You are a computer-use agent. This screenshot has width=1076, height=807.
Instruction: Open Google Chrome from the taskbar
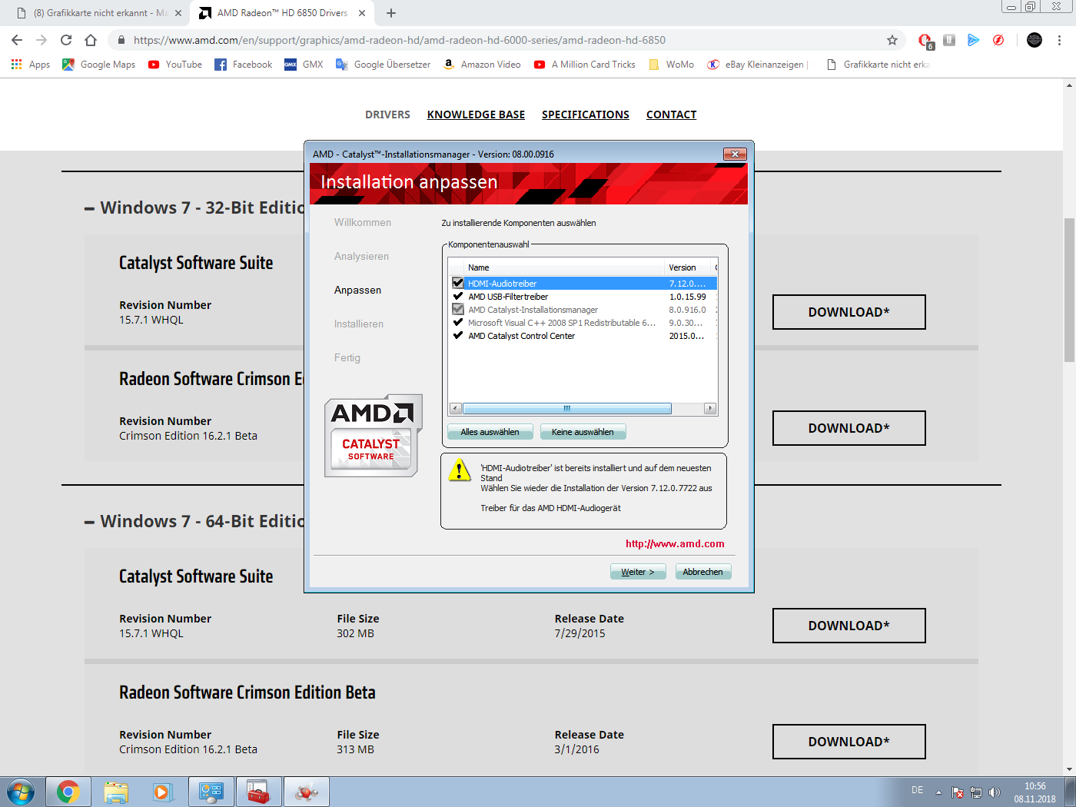coord(68,792)
